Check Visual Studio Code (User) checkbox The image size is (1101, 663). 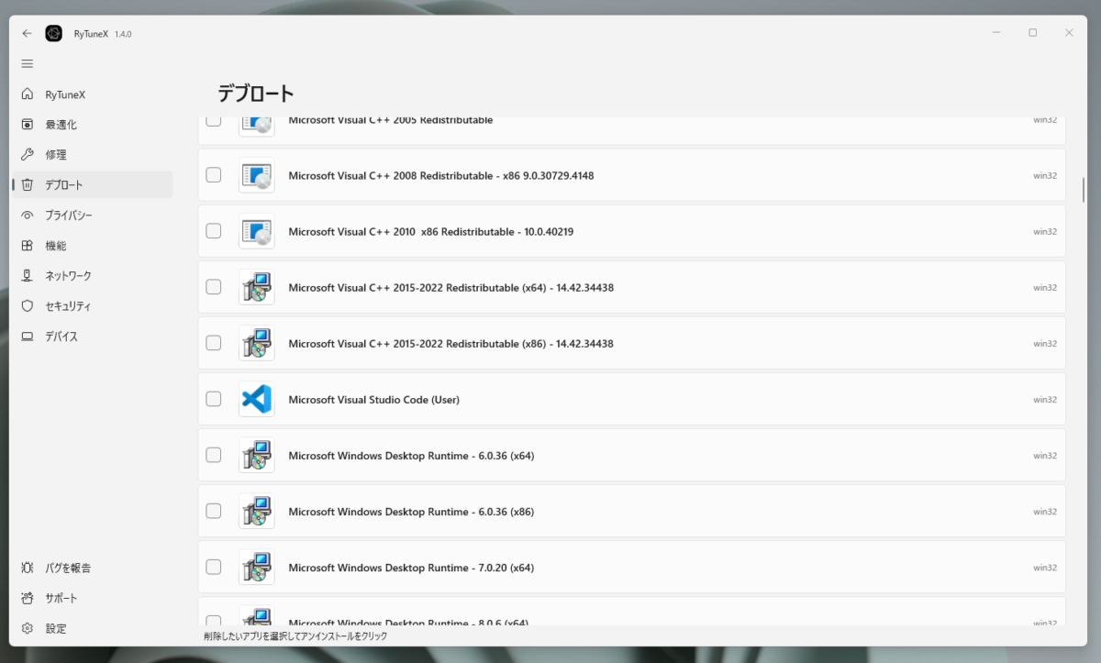213,399
